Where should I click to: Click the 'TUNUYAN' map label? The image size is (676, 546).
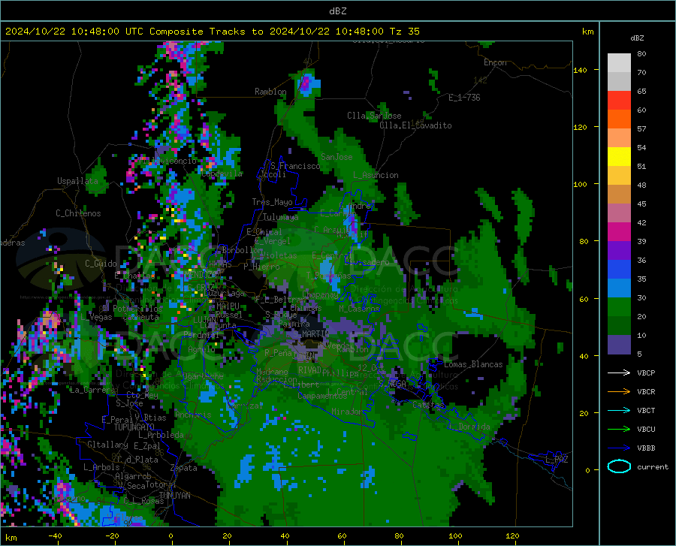pyautogui.click(x=174, y=496)
